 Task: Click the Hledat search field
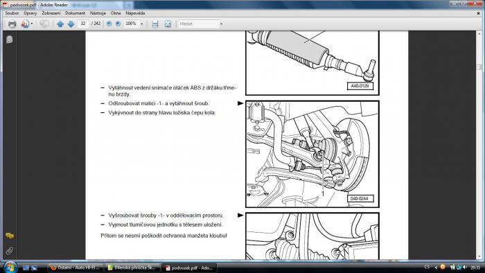tap(198, 24)
